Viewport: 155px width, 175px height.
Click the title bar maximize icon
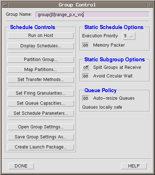coord(150,5)
